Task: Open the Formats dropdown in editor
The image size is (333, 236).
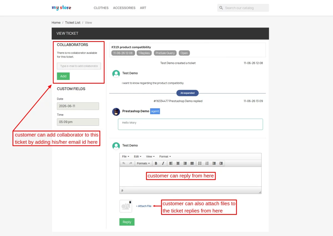Action: click(x=143, y=163)
